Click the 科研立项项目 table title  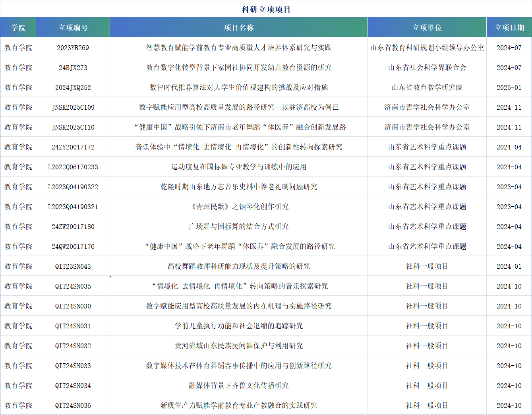tap(266, 10)
